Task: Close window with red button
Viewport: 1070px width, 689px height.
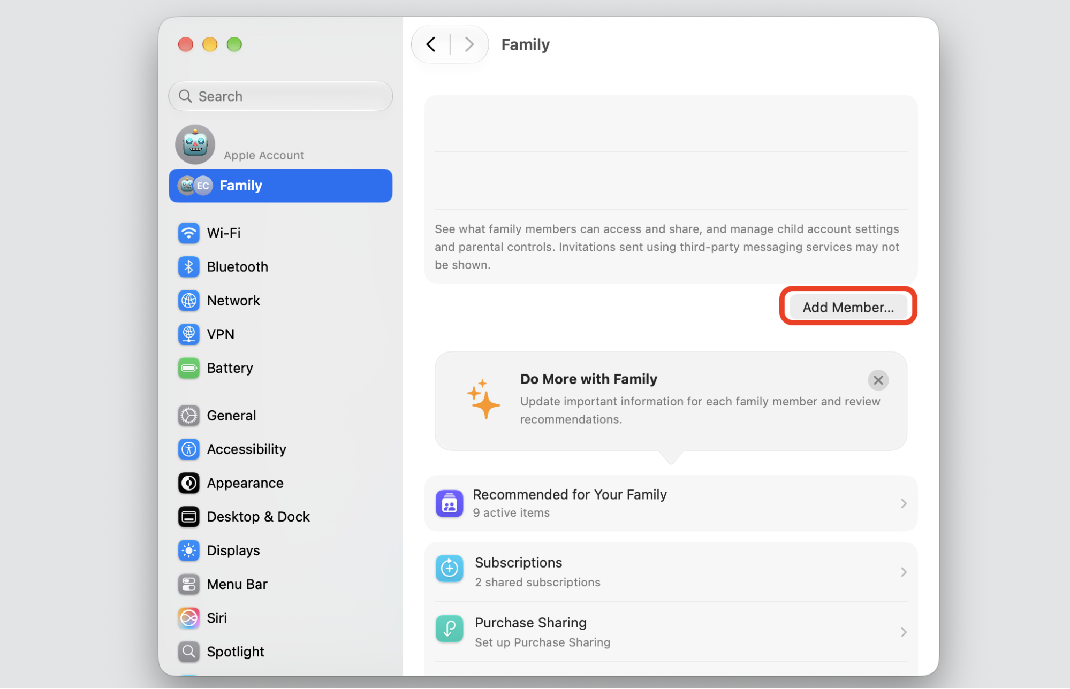Action: click(186, 44)
